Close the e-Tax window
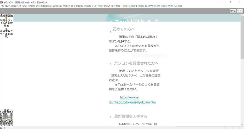 (239, 2)
